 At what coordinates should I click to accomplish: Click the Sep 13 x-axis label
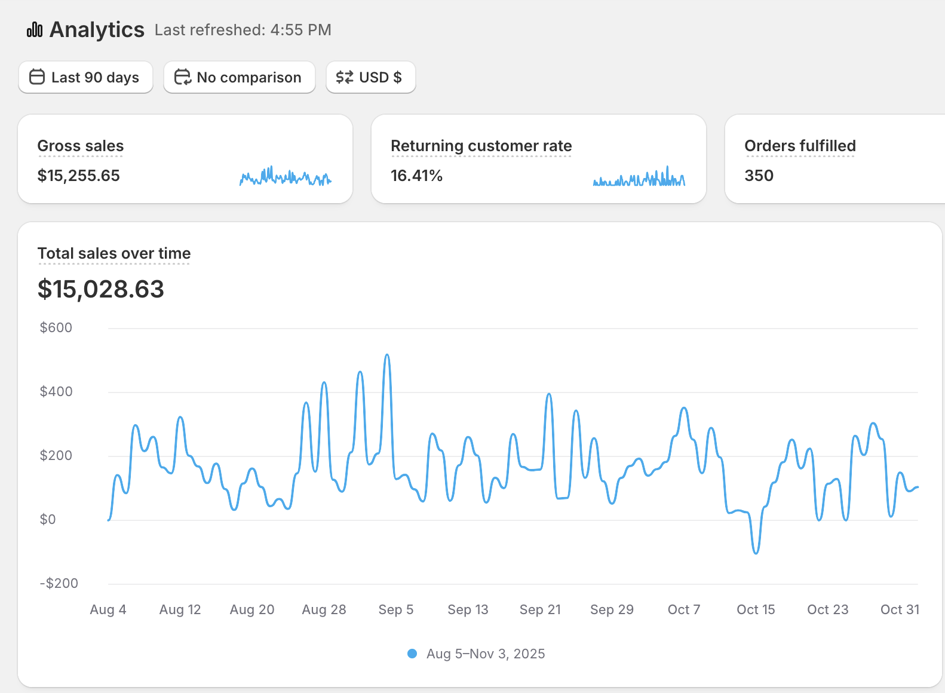tap(468, 609)
